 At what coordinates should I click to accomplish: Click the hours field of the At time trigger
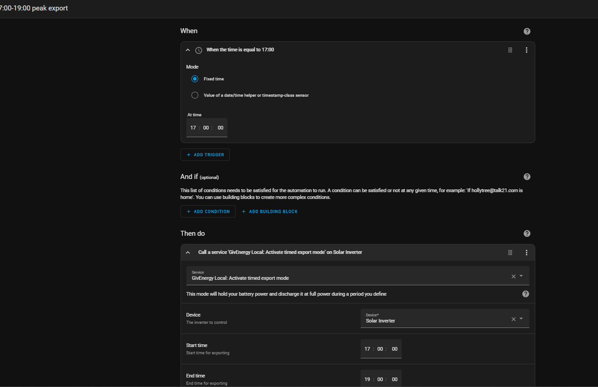(x=193, y=128)
